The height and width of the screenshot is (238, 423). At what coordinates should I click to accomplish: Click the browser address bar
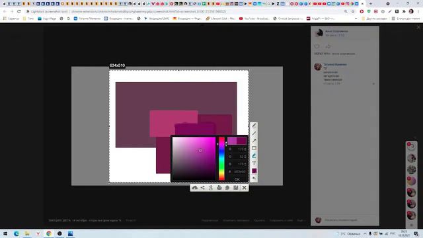point(184,11)
